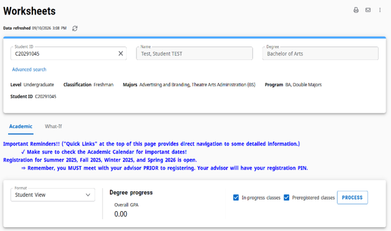Toggle the In-progress classes checkbox
This screenshot has width=391, height=231.
[x=236, y=198]
